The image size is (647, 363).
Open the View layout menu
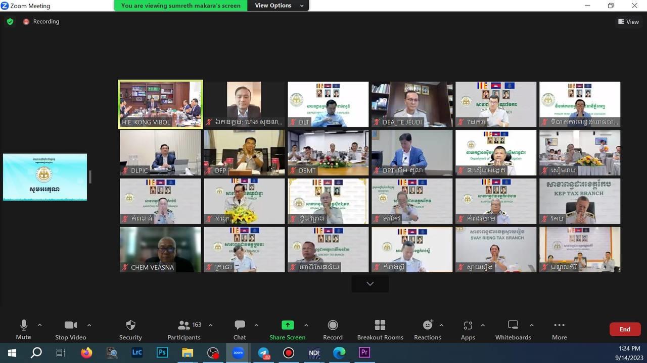pyautogui.click(x=628, y=22)
